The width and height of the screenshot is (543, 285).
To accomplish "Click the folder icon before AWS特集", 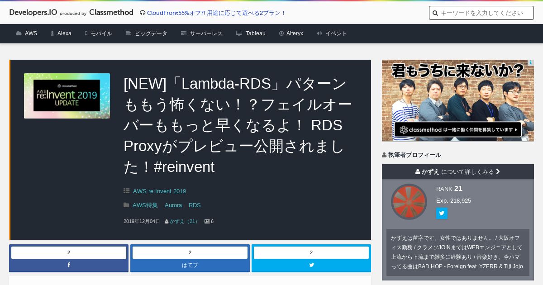I will 126,205.
